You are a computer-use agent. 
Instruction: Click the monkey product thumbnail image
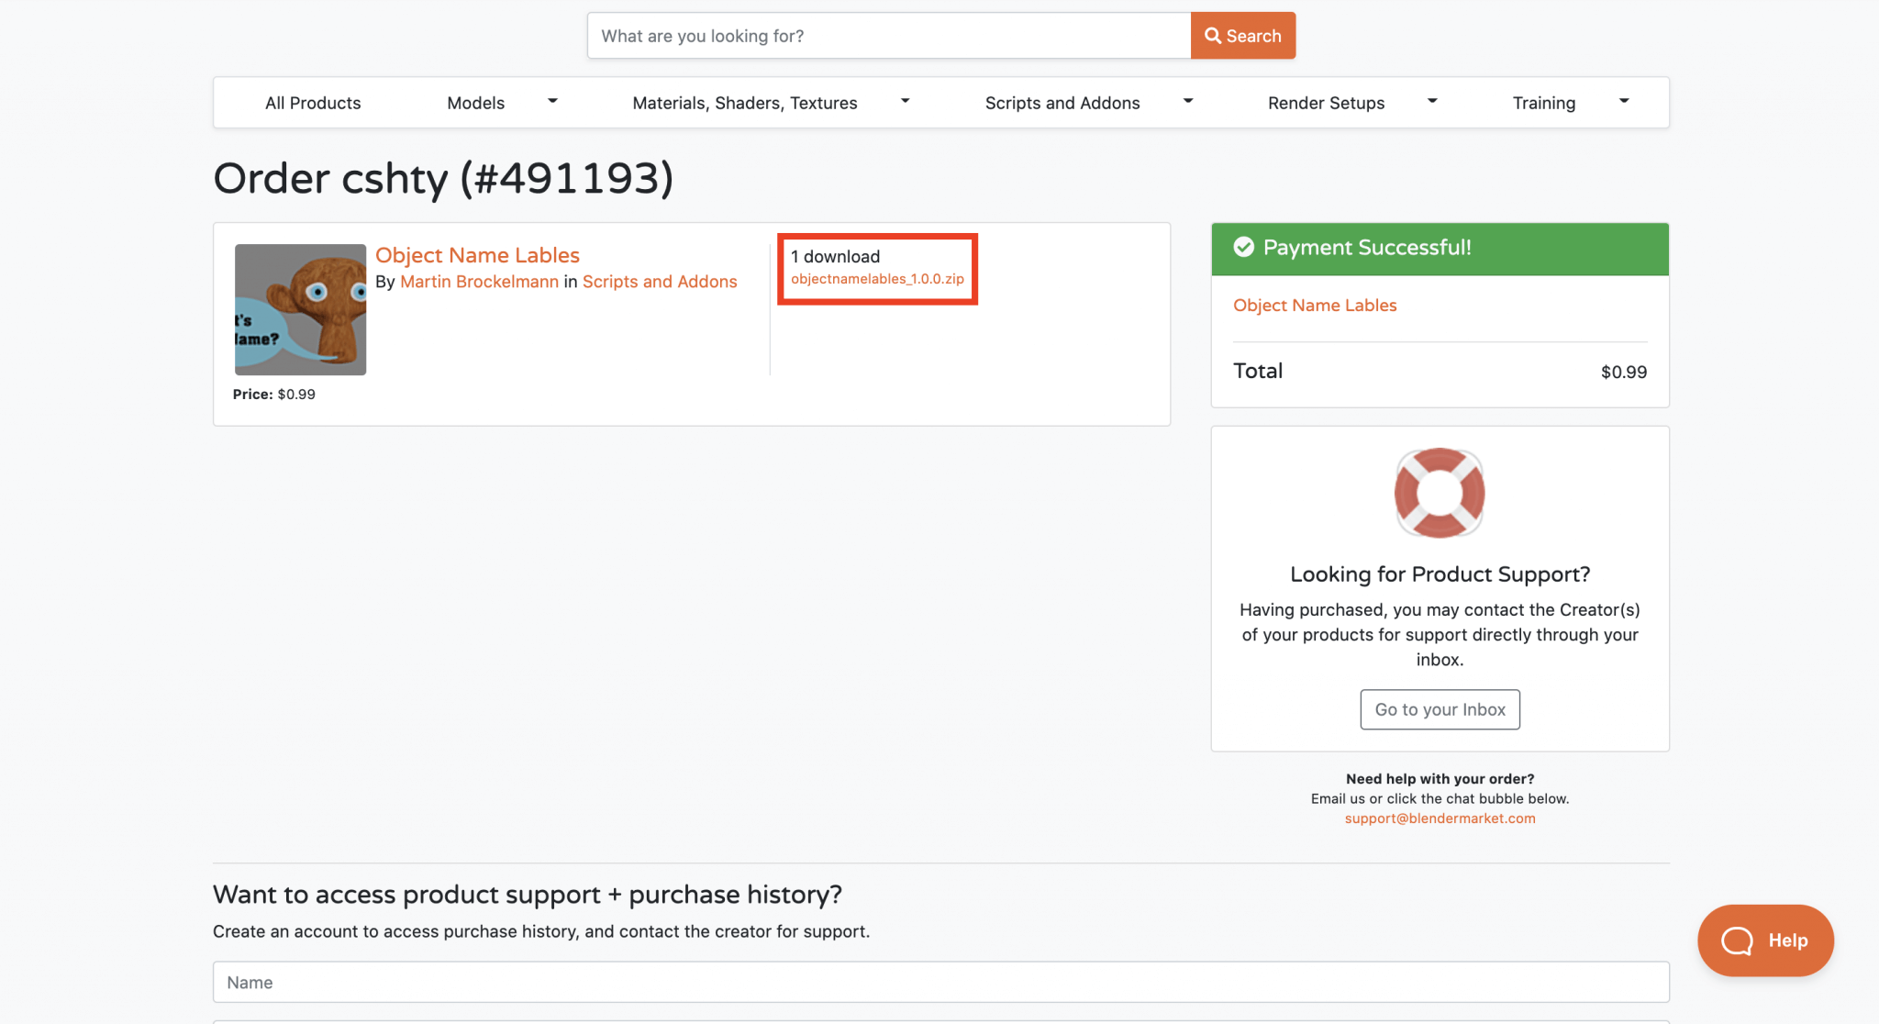point(300,309)
